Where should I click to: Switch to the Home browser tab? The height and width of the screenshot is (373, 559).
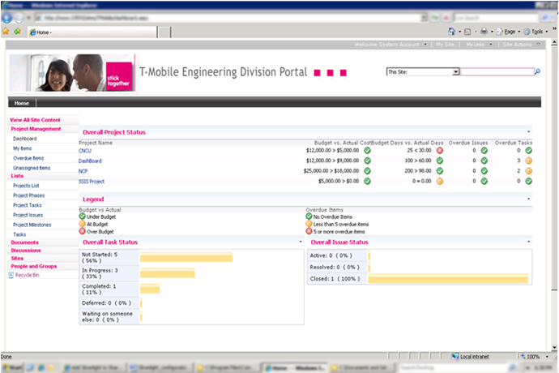click(x=92, y=32)
